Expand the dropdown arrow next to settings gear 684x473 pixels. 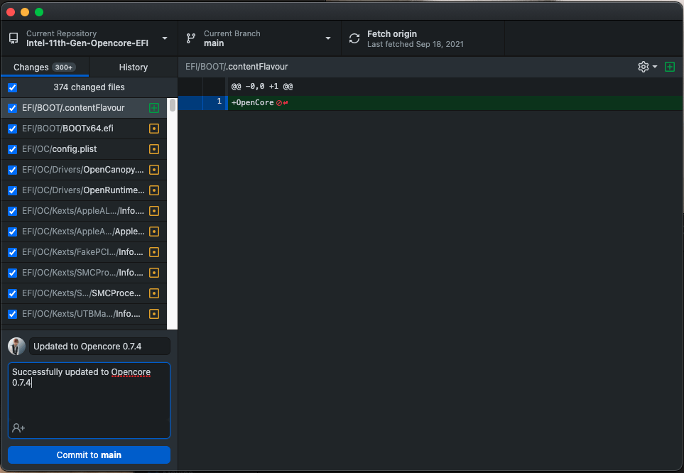click(655, 67)
